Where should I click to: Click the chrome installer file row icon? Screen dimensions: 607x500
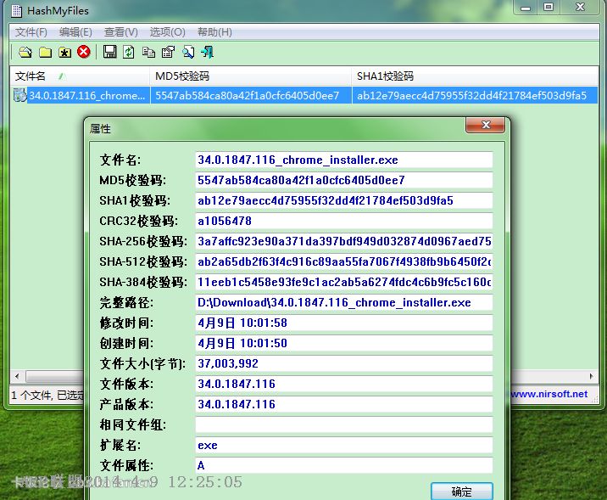(x=19, y=95)
